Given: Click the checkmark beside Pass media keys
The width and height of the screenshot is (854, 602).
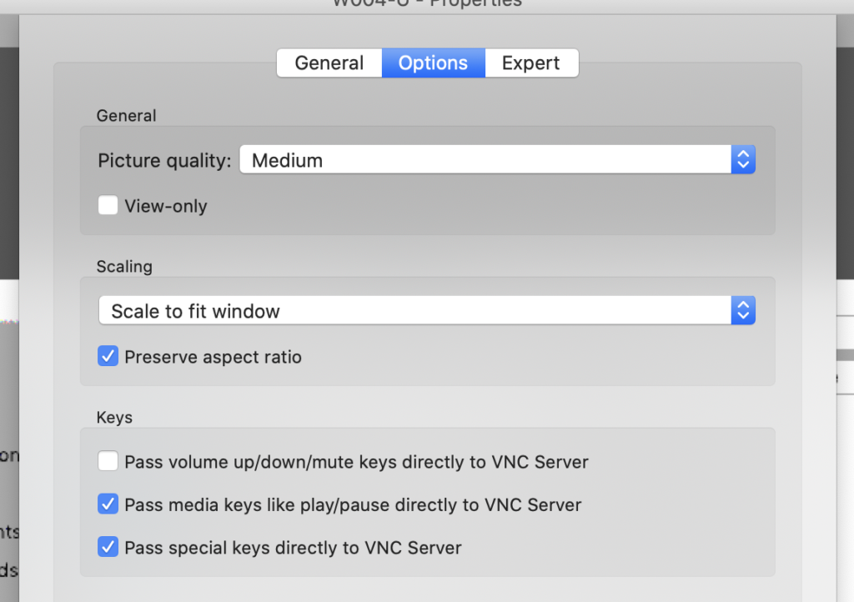Looking at the screenshot, I should (108, 504).
